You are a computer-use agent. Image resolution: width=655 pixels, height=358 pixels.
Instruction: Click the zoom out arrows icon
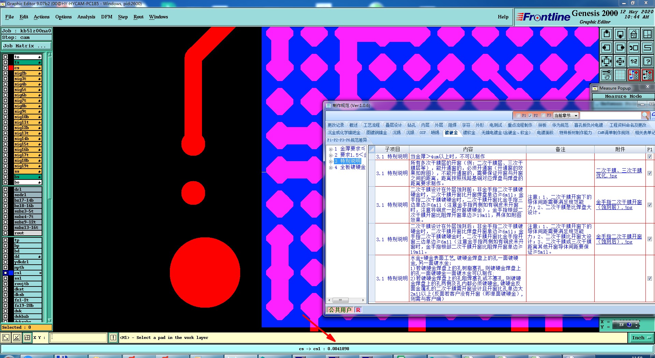pos(620,61)
